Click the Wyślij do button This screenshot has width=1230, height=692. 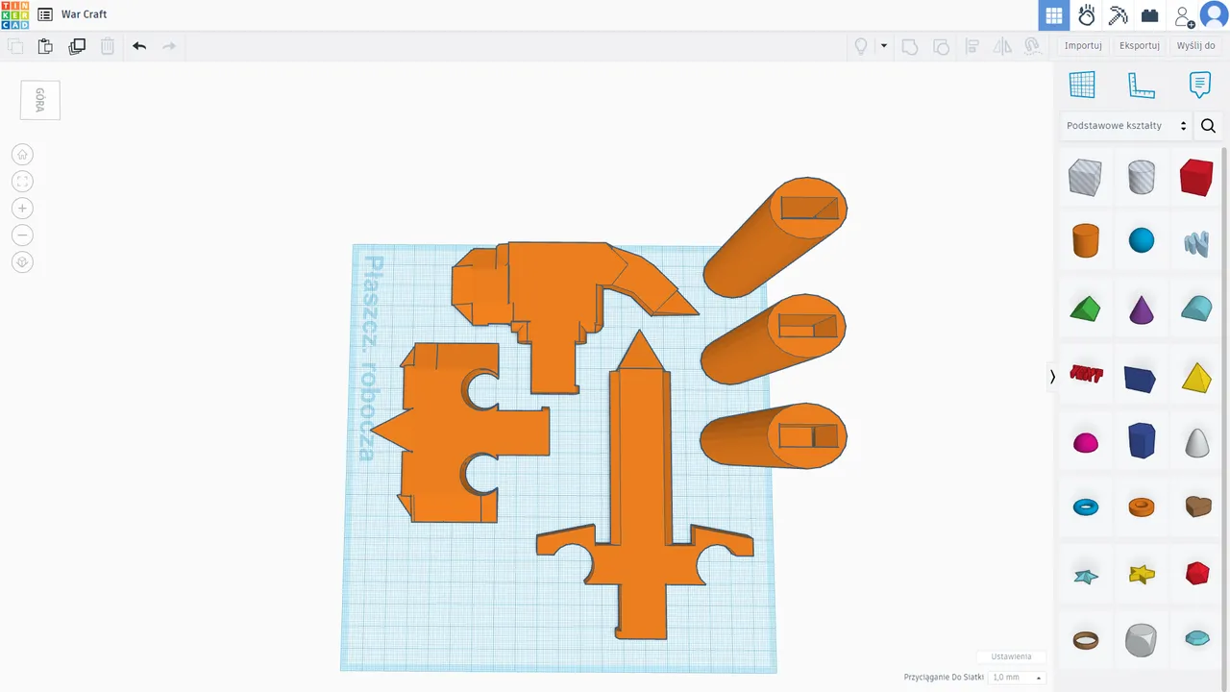point(1196,46)
